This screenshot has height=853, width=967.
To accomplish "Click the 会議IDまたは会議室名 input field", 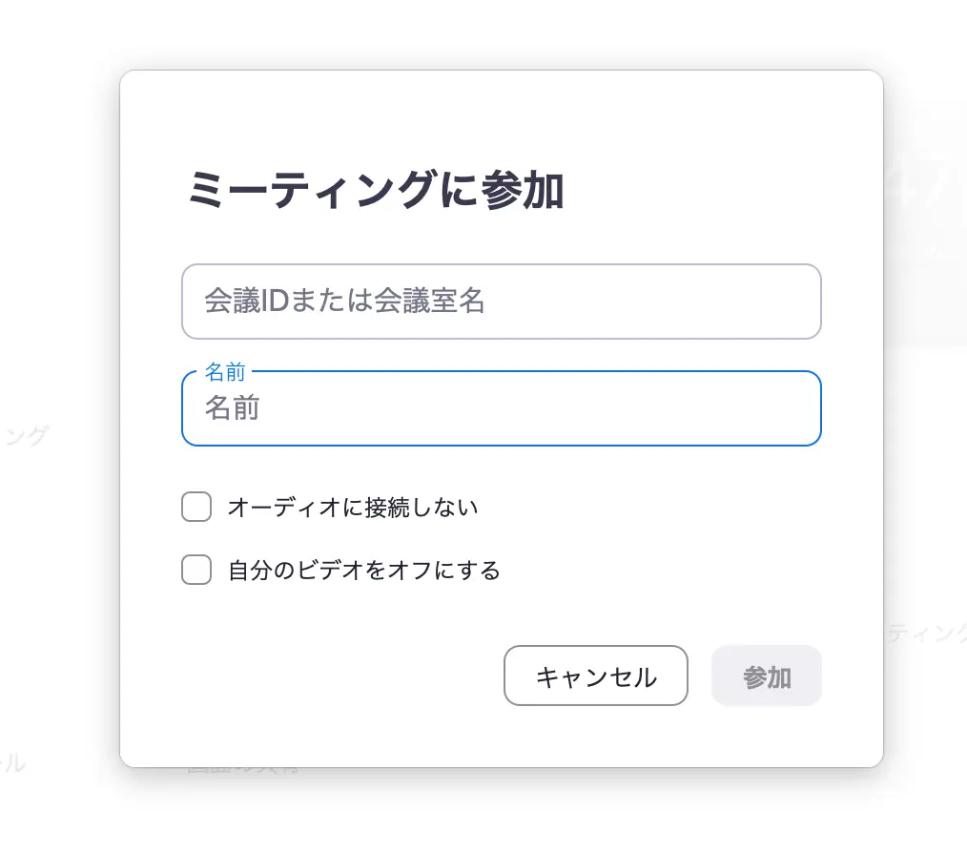I will pos(502,302).
